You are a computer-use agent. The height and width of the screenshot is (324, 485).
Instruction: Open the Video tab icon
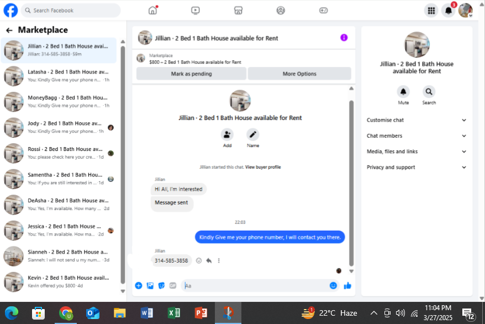coord(195,10)
